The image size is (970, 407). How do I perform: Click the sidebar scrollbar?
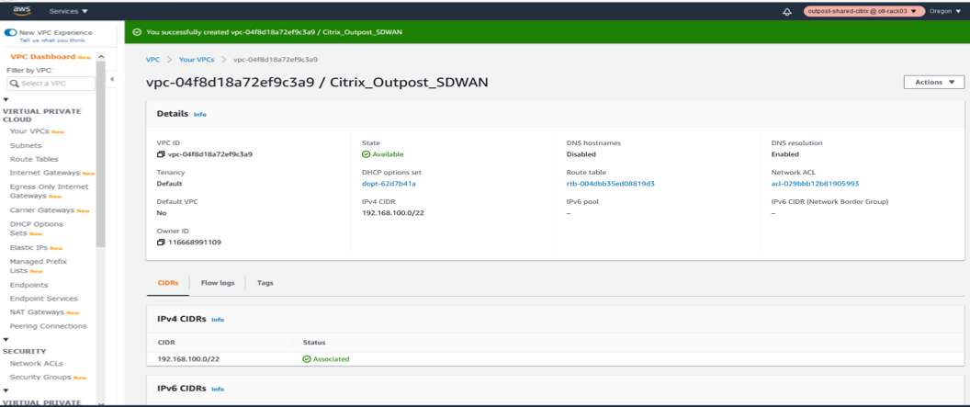pos(101,154)
